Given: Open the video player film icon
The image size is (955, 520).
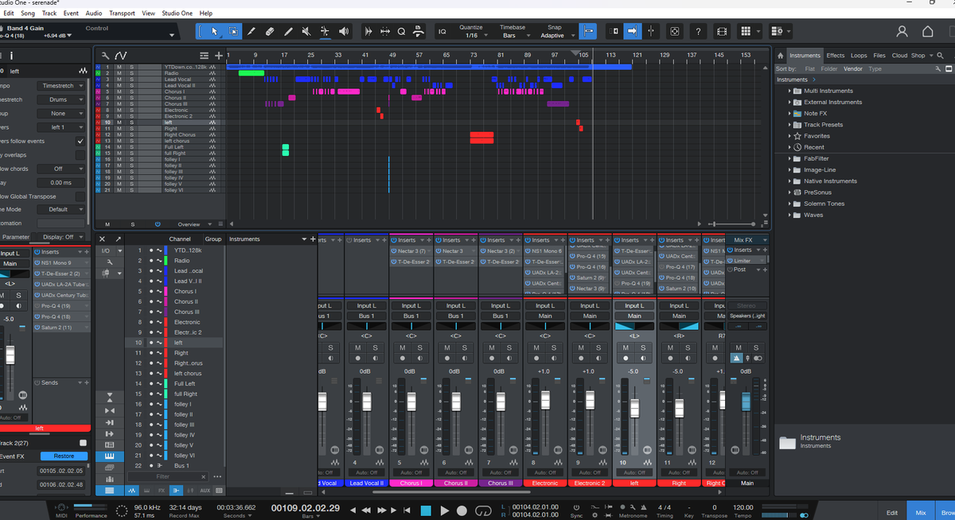Looking at the screenshot, I should coord(722,31).
